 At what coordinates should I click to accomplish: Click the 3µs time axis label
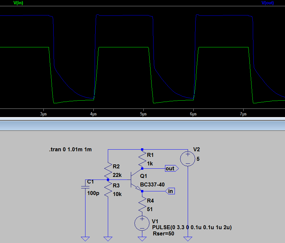pyautogui.click(x=43, y=114)
